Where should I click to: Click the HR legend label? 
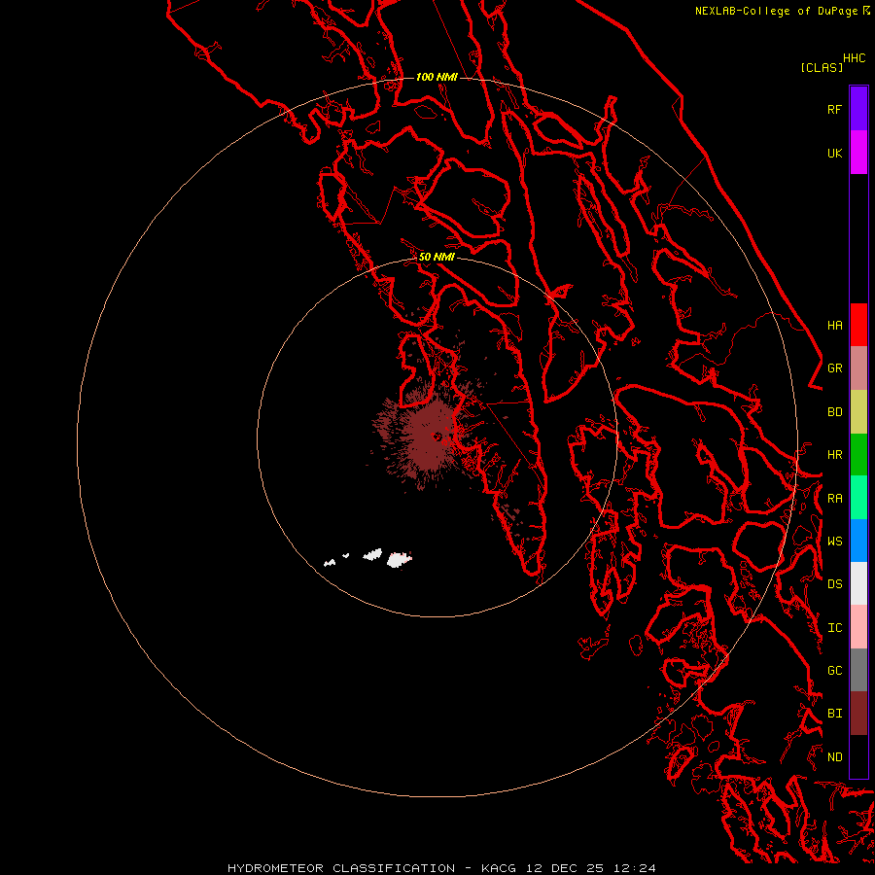click(834, 455)
